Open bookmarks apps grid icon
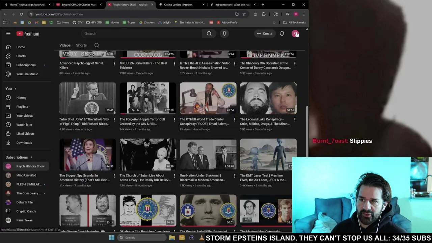Image resolution: width=432 pixels, height=243 pixels. pyautogui.click(x=5, y=23)
